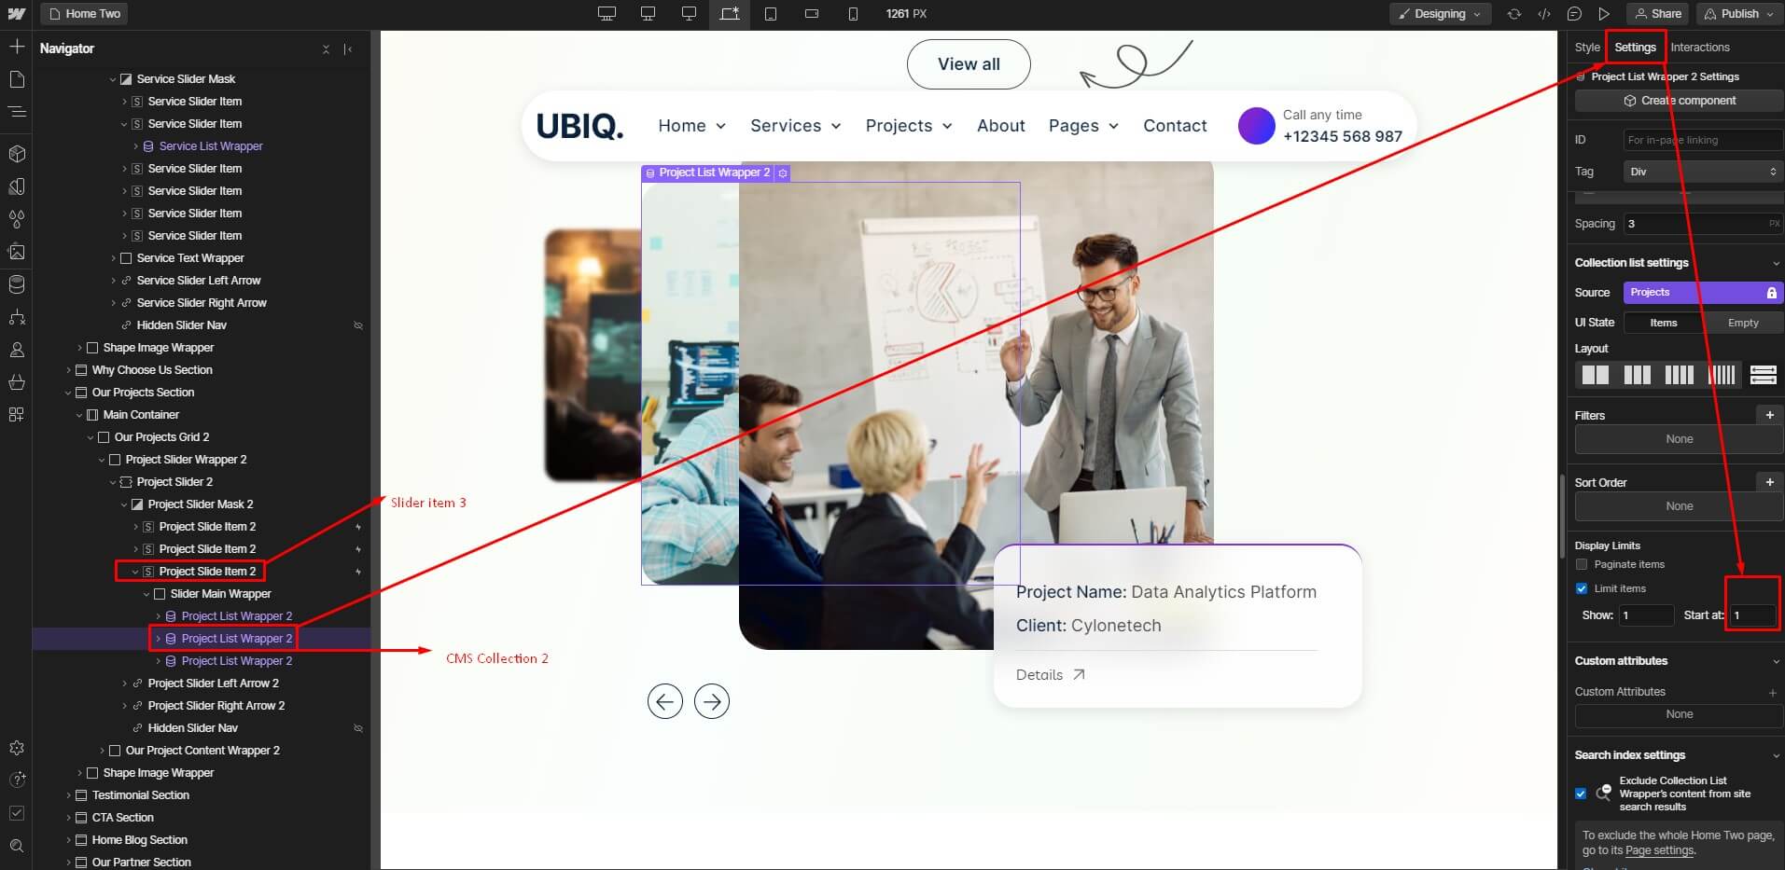Open the Navigator panel icon
The image size is (1785, 870).
point(16,112)
